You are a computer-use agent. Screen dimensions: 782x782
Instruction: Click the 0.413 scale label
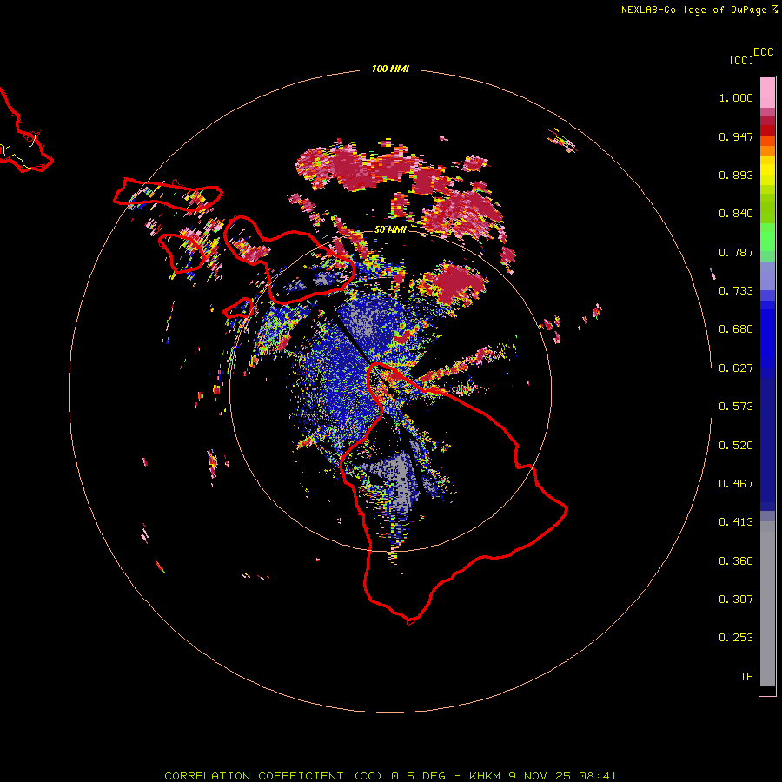click(736, 522)
